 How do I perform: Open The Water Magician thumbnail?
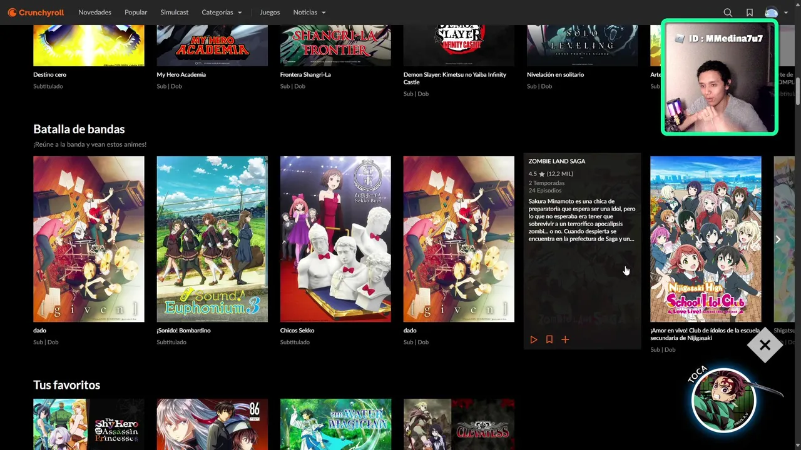(x=335, y=424)
